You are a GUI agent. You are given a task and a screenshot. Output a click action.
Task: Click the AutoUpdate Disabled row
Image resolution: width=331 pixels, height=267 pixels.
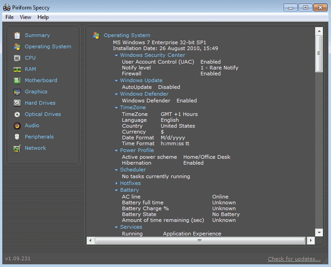(x=151, y=87)
